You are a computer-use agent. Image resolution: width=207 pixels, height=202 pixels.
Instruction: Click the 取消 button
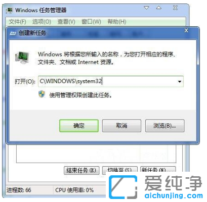121,126
